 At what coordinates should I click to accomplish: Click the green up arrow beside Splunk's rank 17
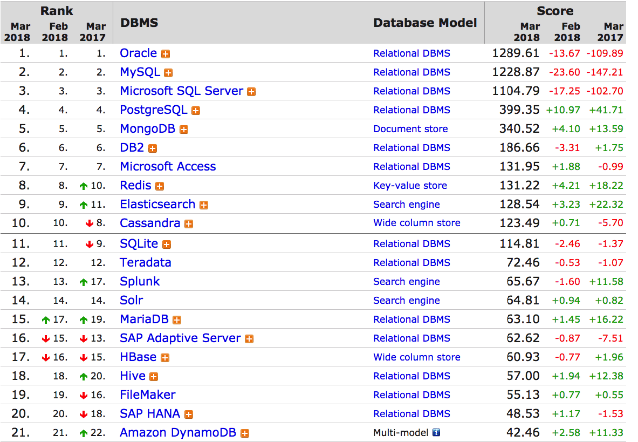[x=84, y=282]
